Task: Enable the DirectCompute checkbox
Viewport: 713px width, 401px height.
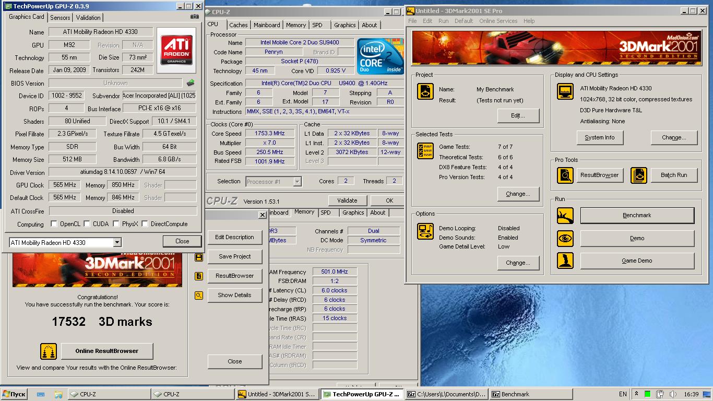Action: [145, 224]
